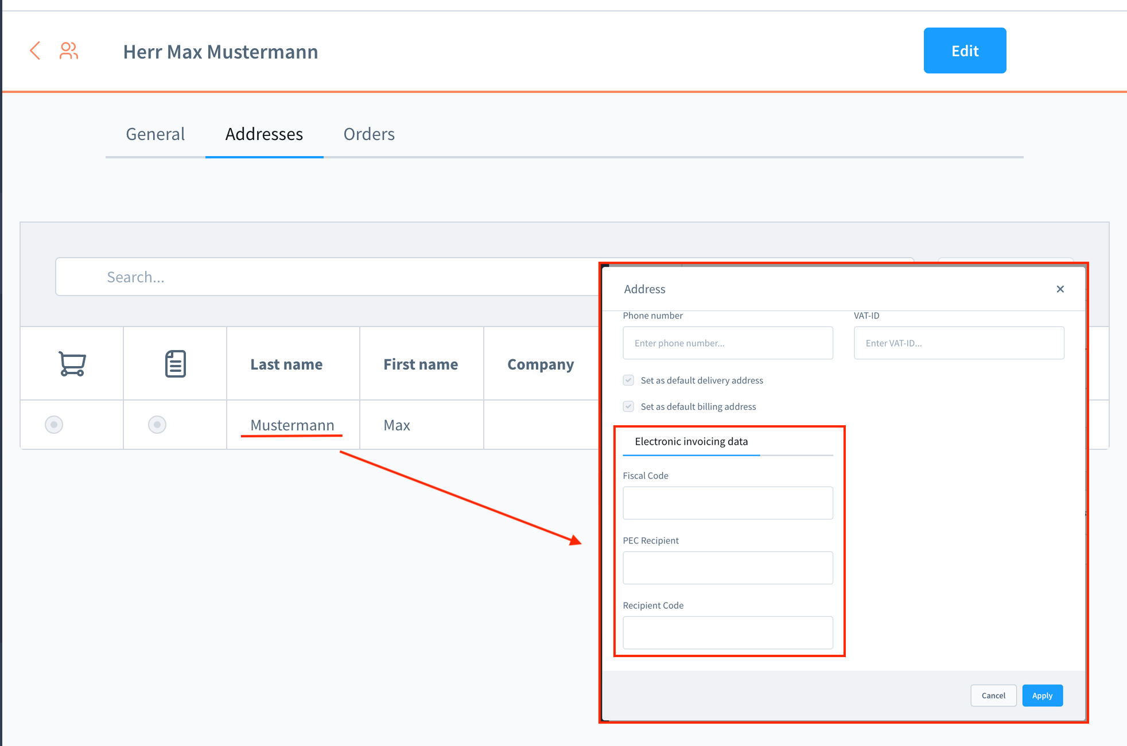The image size is (1127, 746).
Task: Cancel the Address dialog
Action: coord(993,696)
